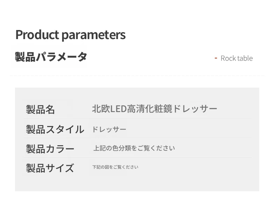Click the ドレッサー value in style row

pos(109,130)
